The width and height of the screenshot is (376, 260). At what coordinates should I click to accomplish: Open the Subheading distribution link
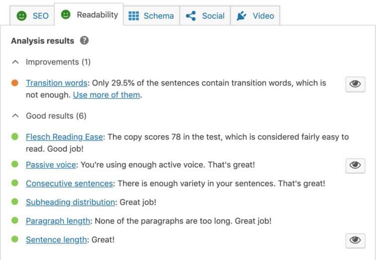click(70, 202)
